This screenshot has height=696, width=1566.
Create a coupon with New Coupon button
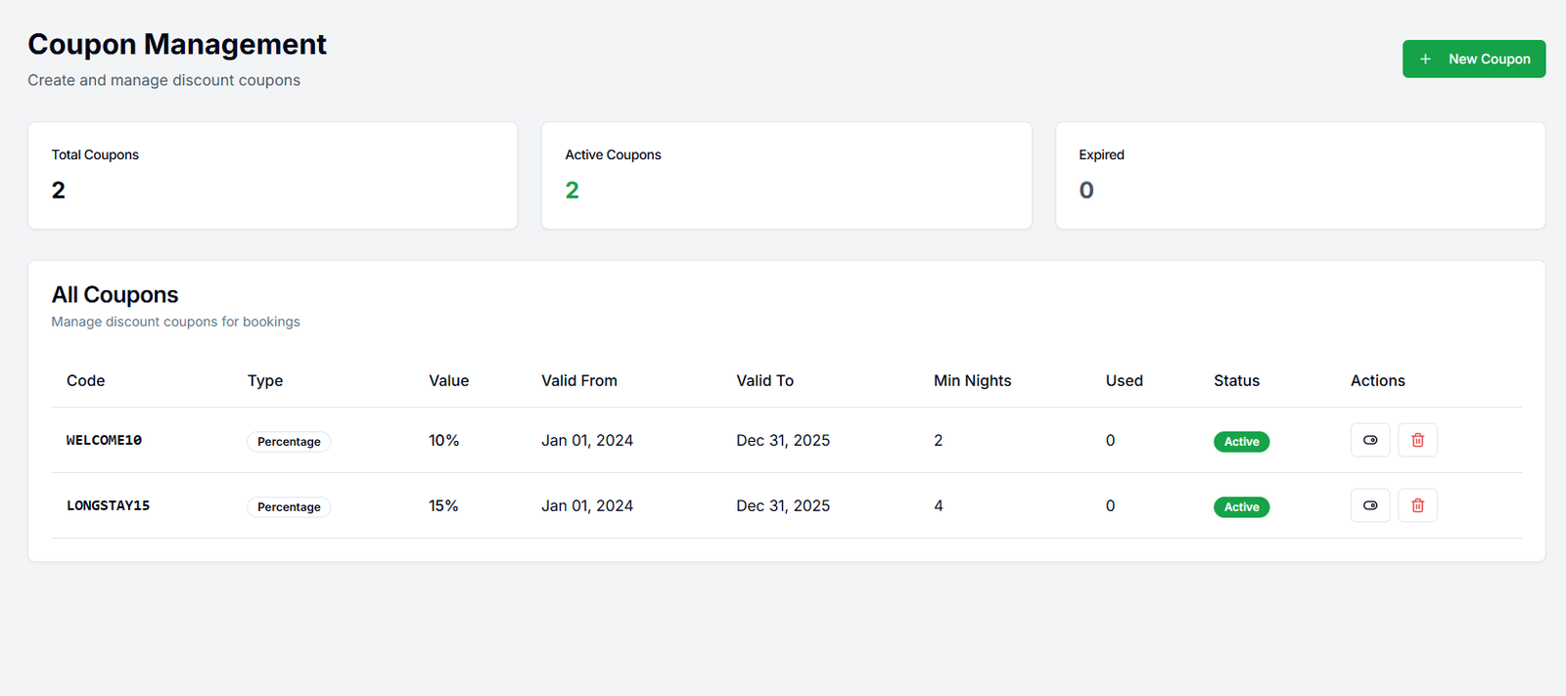[1473, 59]
